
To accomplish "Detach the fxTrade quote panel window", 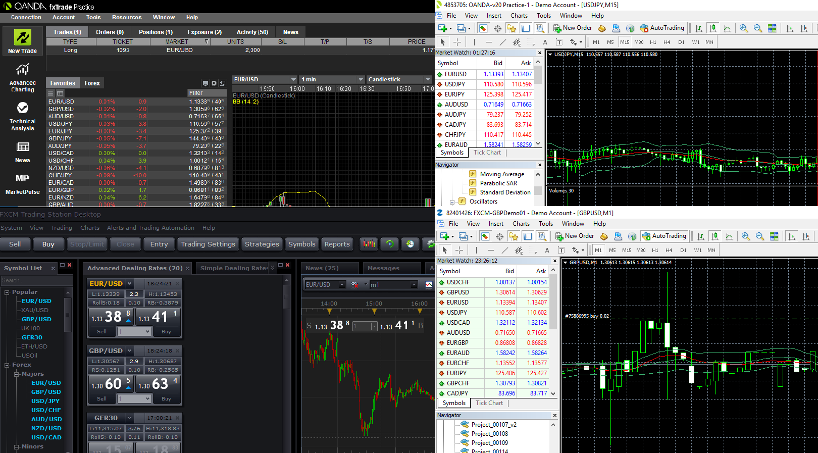I will (x=223, y=83).
